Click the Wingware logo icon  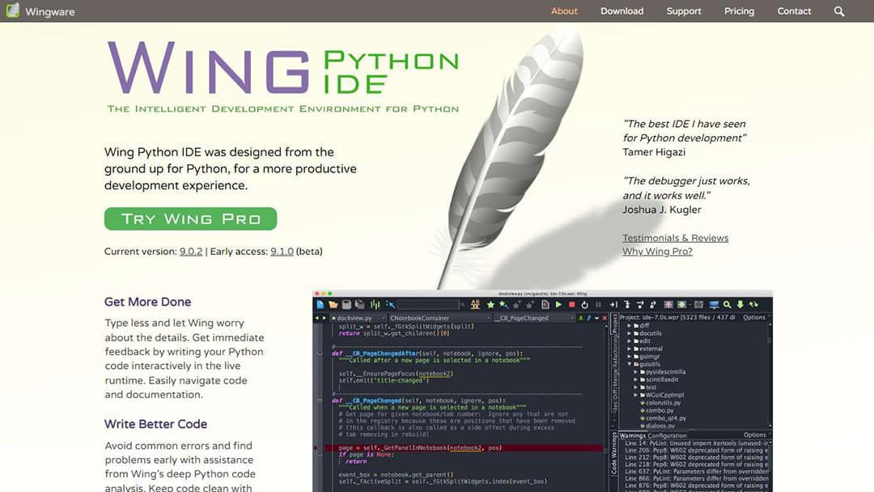[x=12, y=11]
